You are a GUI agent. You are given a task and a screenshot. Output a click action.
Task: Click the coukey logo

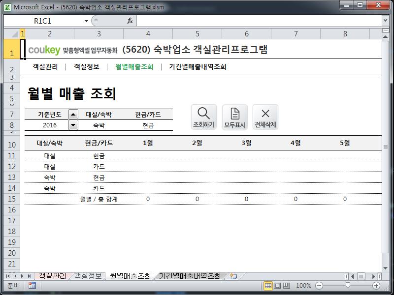click(x=44, y=50)
